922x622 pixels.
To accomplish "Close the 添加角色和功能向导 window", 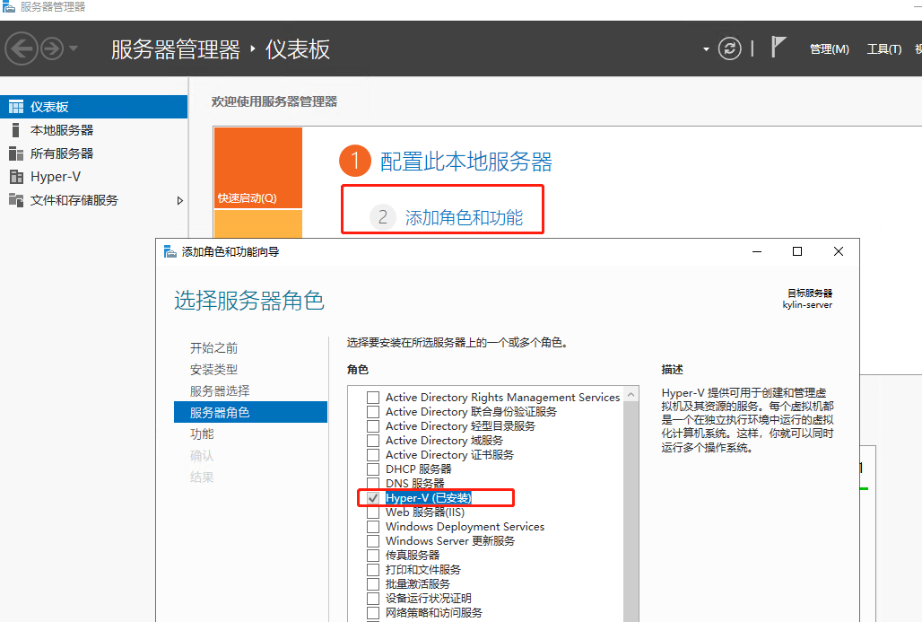I will coord(839,252).
